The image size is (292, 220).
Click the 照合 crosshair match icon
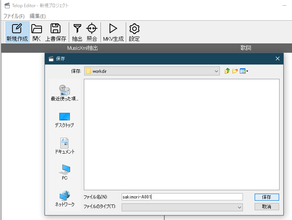(x=92, y=32)
